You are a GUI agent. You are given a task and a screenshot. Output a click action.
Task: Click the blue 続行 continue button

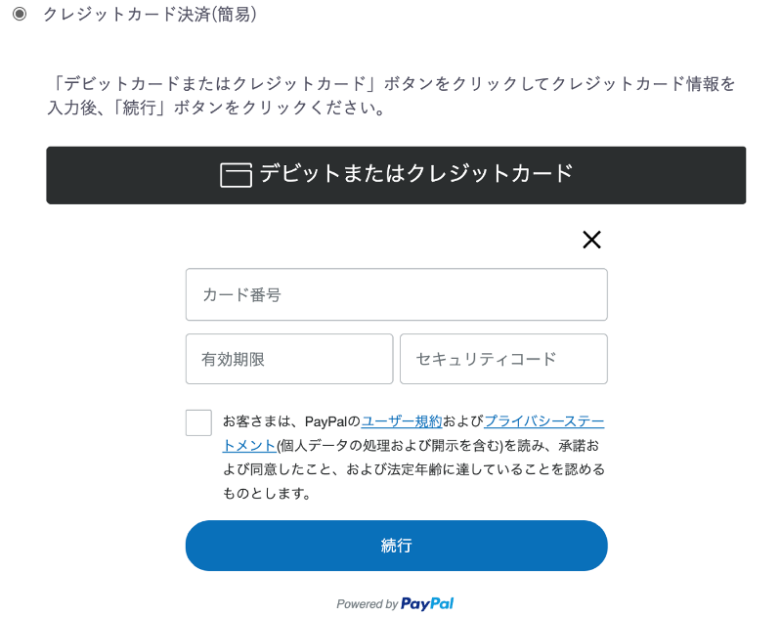397,546
